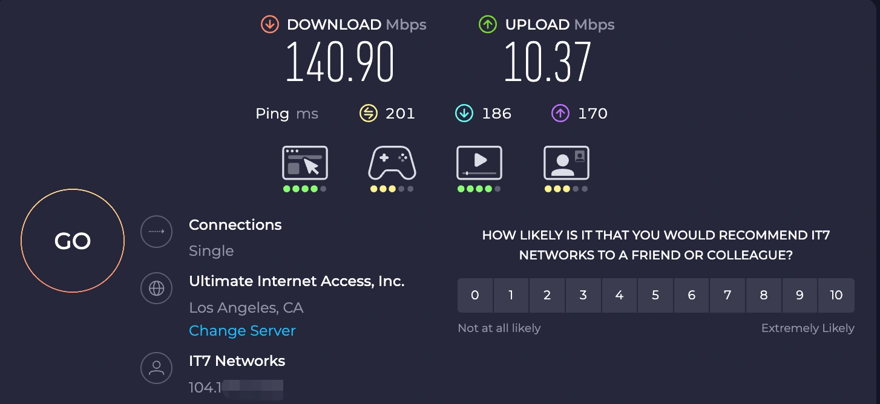
Task: Click the video chat icon
Action: click(566, 163)
